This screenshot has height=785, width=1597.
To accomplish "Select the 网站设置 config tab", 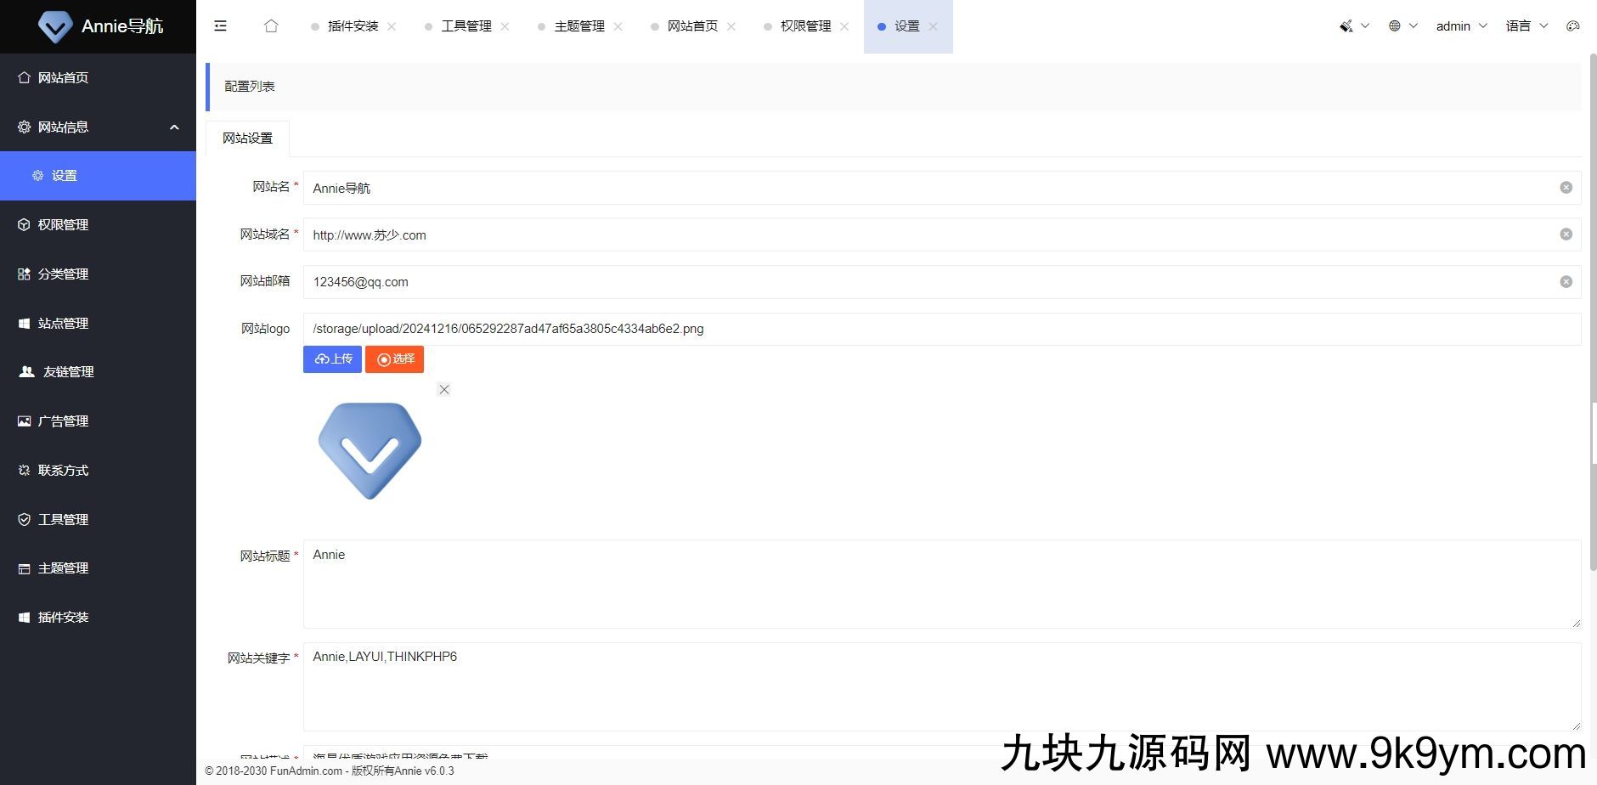I will coord(247,138).
